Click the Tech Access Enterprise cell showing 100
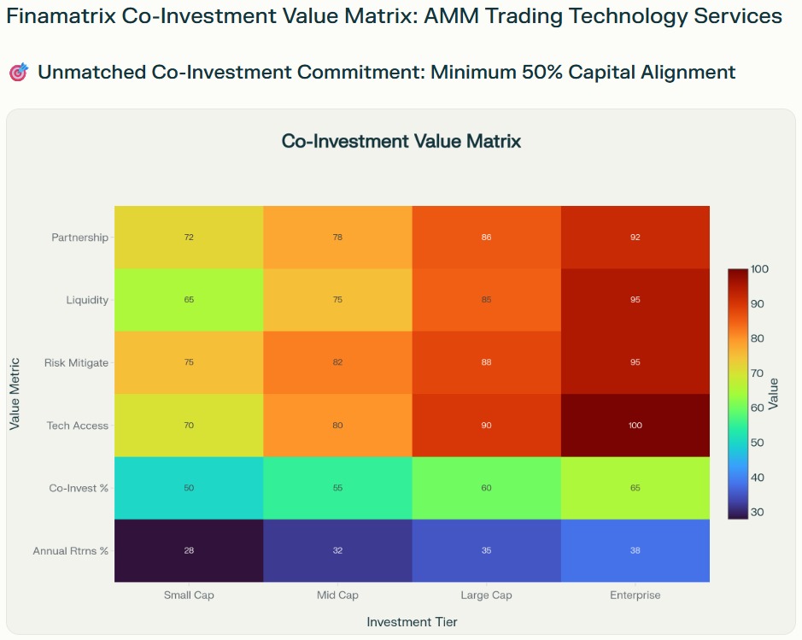802x640 pixels. [635, 425]
